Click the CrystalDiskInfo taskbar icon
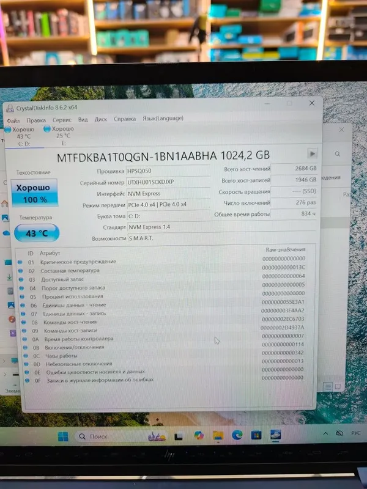 coord(275,435)
